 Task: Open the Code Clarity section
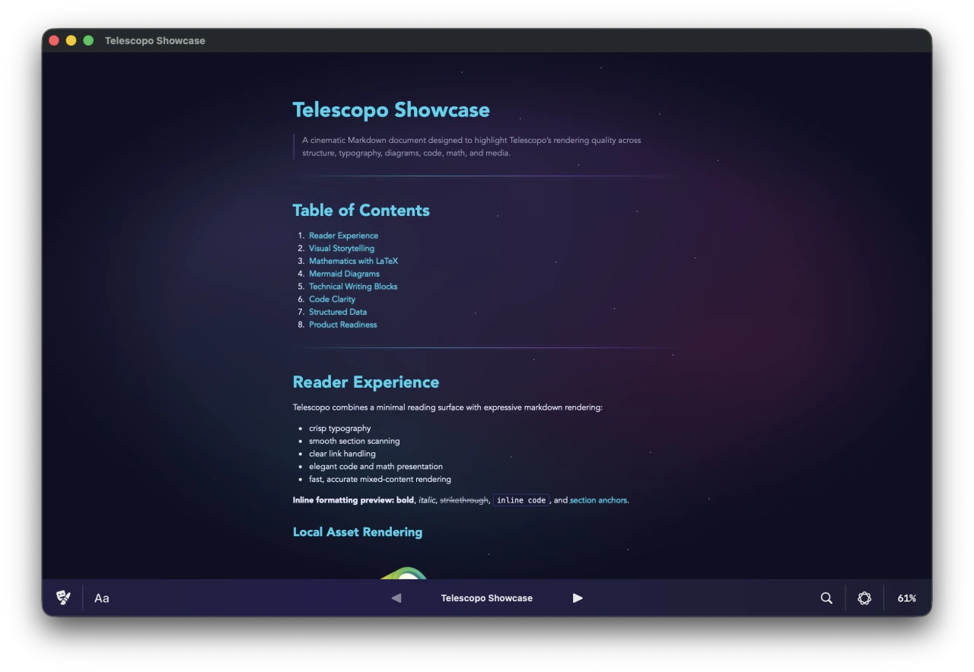[x=332, y=299]
